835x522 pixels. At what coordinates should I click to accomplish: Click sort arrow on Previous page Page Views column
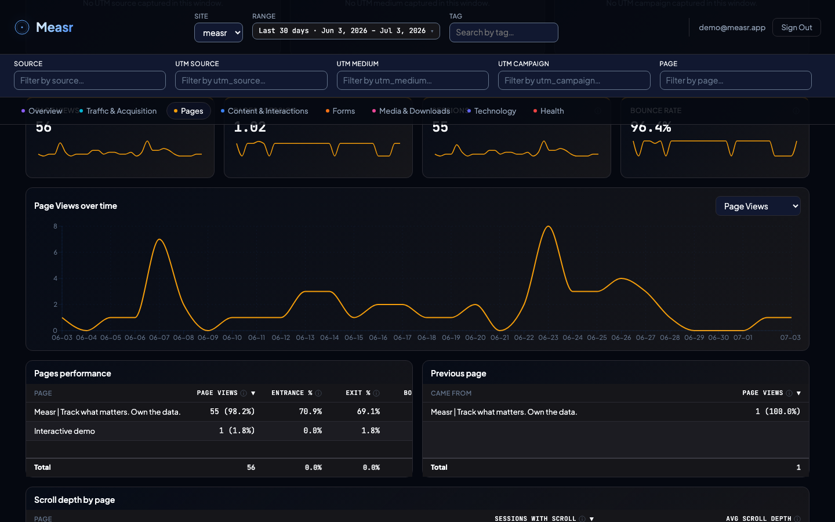pos(798,393)
